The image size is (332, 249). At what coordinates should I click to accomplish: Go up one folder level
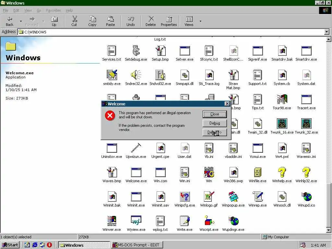coord(54,21)
